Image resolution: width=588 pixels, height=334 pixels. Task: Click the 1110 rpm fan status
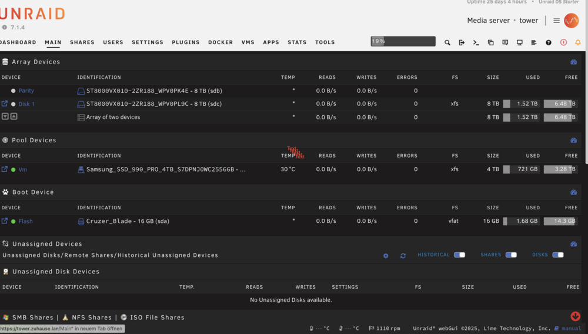(x=385, y=328)
